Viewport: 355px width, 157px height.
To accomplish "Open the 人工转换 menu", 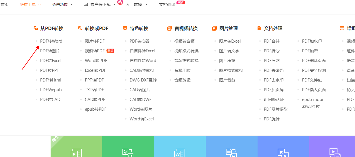I will tap(134, 5).
